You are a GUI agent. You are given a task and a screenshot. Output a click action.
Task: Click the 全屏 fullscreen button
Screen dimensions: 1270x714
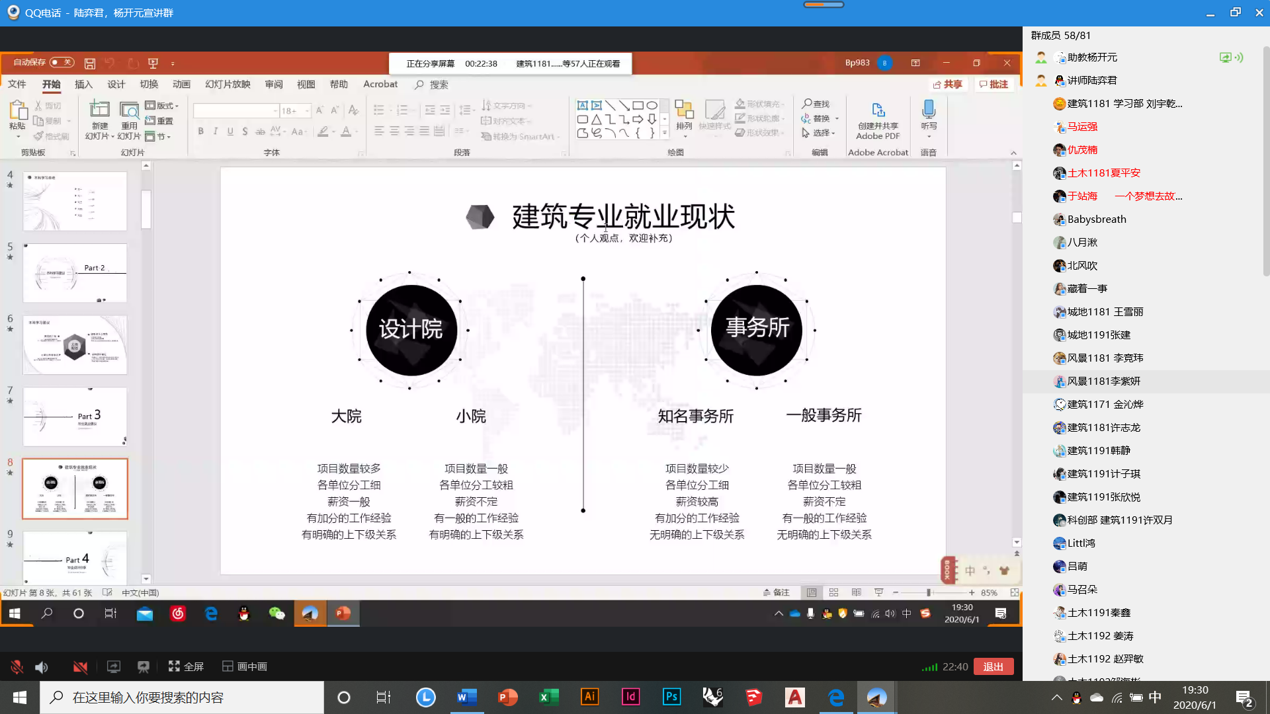pos(187,666)
